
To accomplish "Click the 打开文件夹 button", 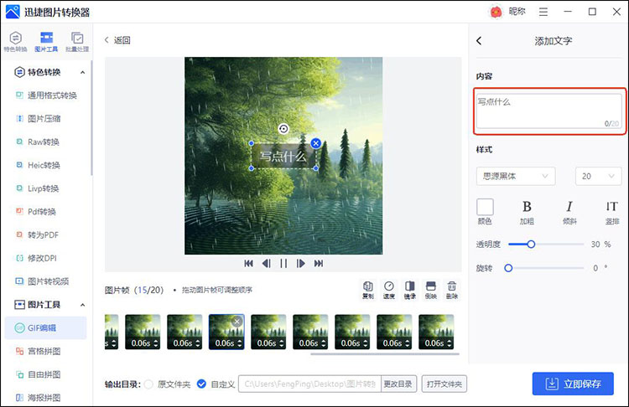I will point(444,384).
